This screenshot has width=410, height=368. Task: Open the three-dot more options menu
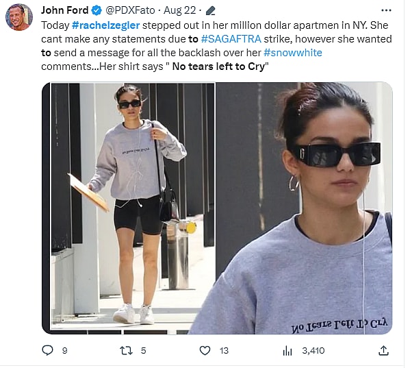coord(386,10)
